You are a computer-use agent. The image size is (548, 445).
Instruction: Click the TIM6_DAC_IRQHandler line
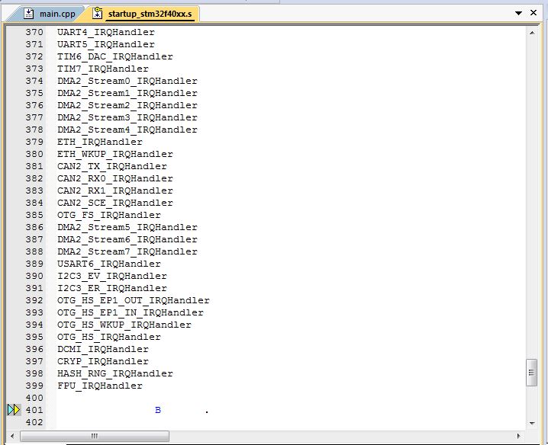(x=115, y=56)
